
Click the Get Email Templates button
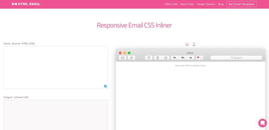pos(241,4)
